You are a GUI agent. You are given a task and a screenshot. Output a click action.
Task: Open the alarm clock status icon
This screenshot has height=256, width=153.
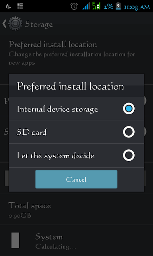pos(74,6)
